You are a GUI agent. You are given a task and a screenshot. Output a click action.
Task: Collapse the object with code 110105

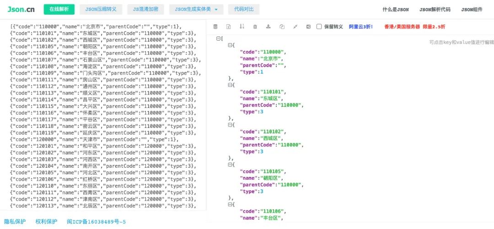[x=230, y=165]
